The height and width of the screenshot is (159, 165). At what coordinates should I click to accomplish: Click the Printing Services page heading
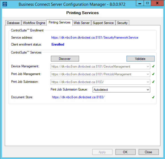click(82, 13)
